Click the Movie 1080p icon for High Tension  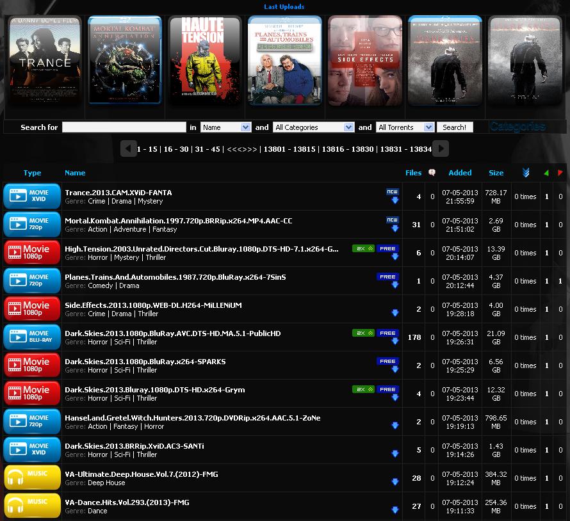[x=32, y=253]
